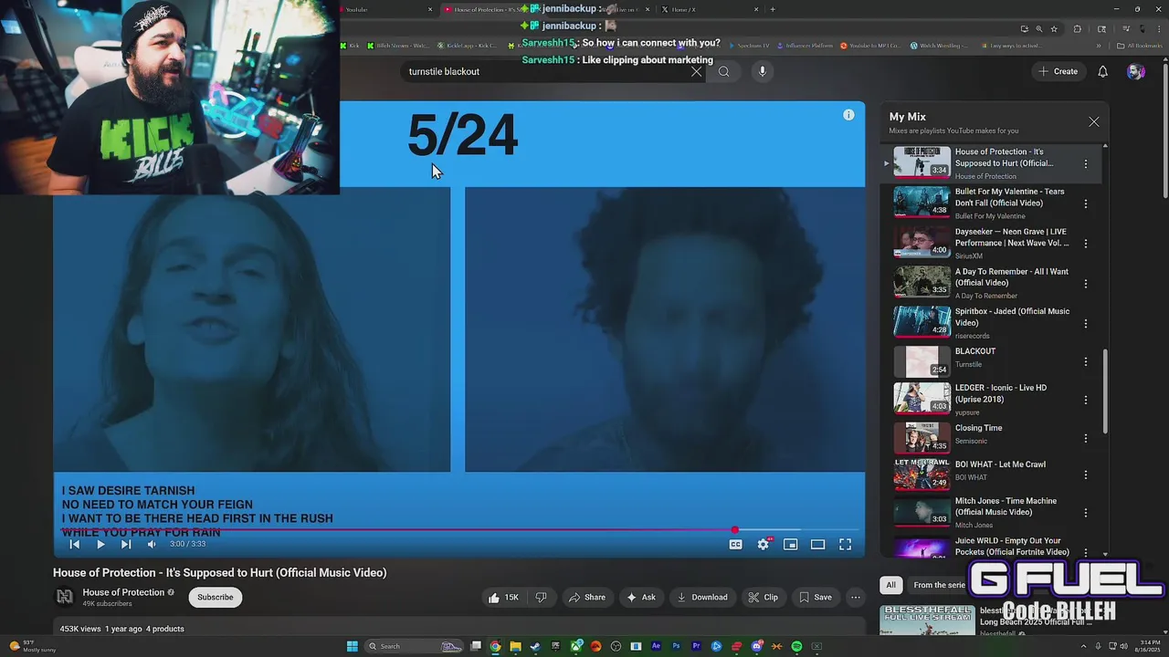Viewport: 1169px width, 657px height.
Task: Open the Kick bookmark
Action: tap(351, 46)
